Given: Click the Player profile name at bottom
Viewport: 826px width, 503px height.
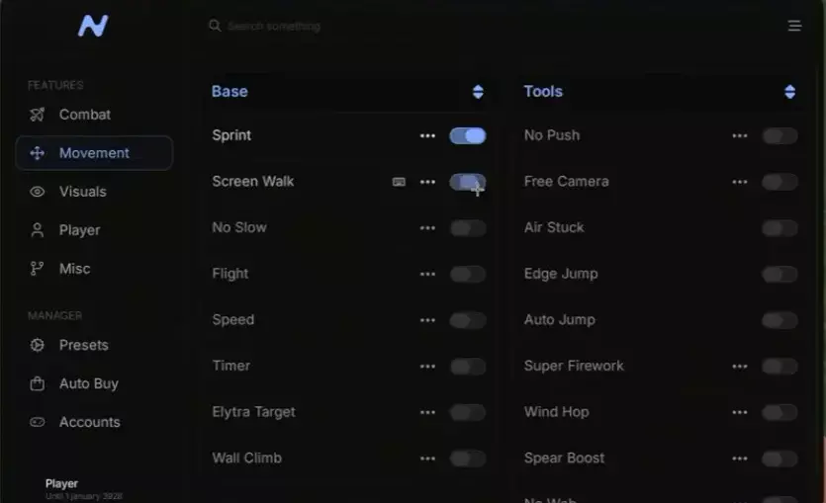Looking at the screenshot, I should [x=61, y=483].
